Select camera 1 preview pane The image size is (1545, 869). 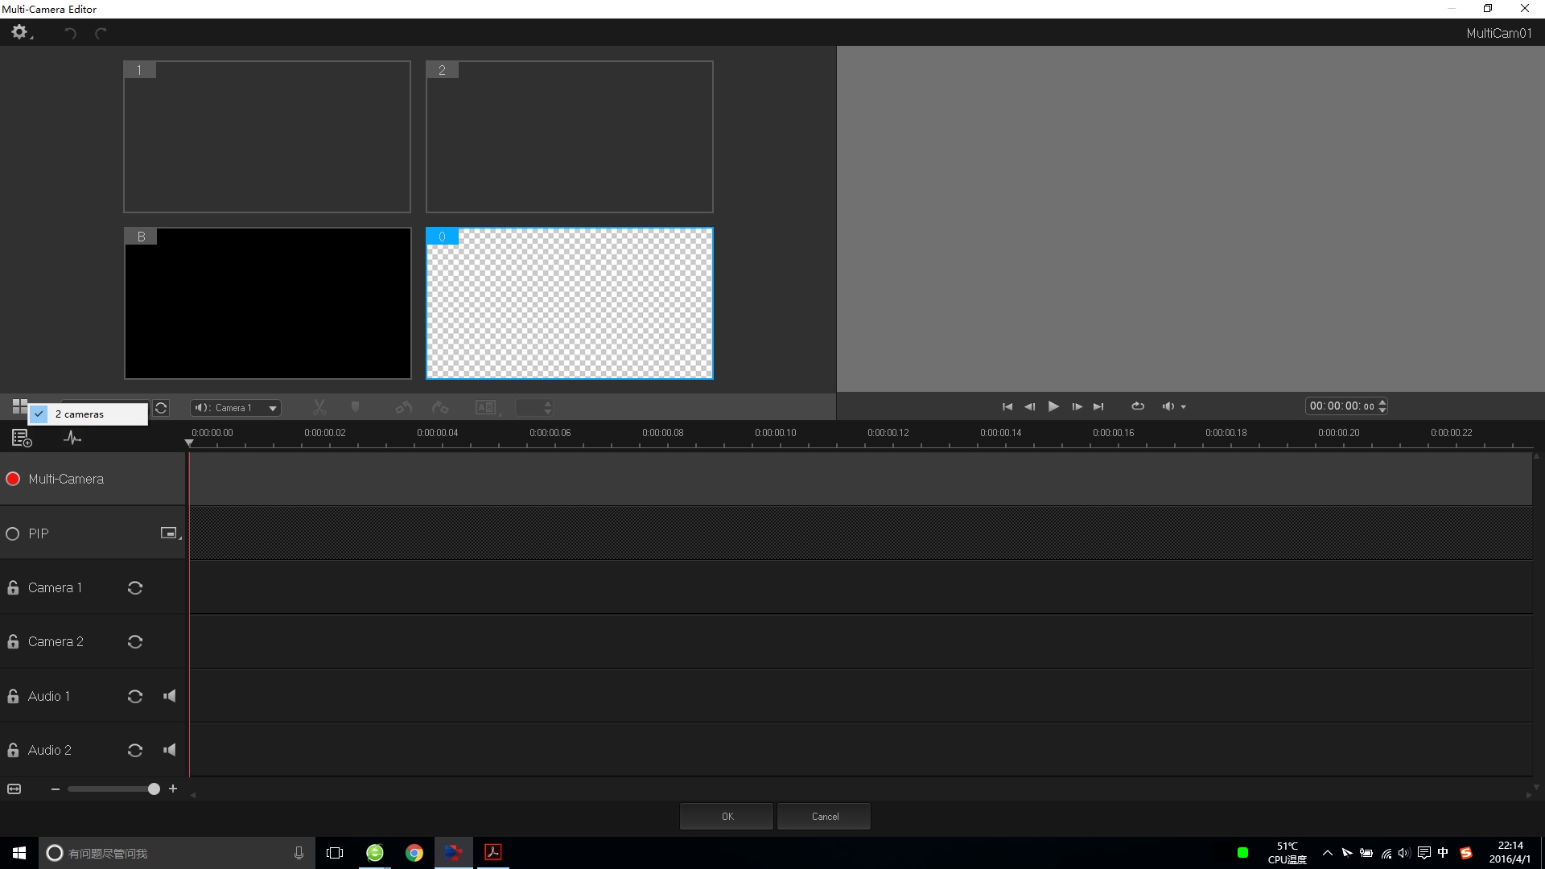pos(267,137)
